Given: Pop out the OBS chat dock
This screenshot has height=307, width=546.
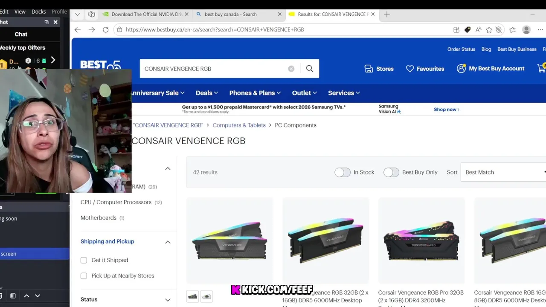Looking at the screenshot, I should [x=46, y=22].
